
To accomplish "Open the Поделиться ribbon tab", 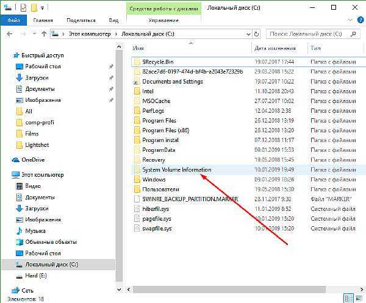I will click(x=81, y=21).
